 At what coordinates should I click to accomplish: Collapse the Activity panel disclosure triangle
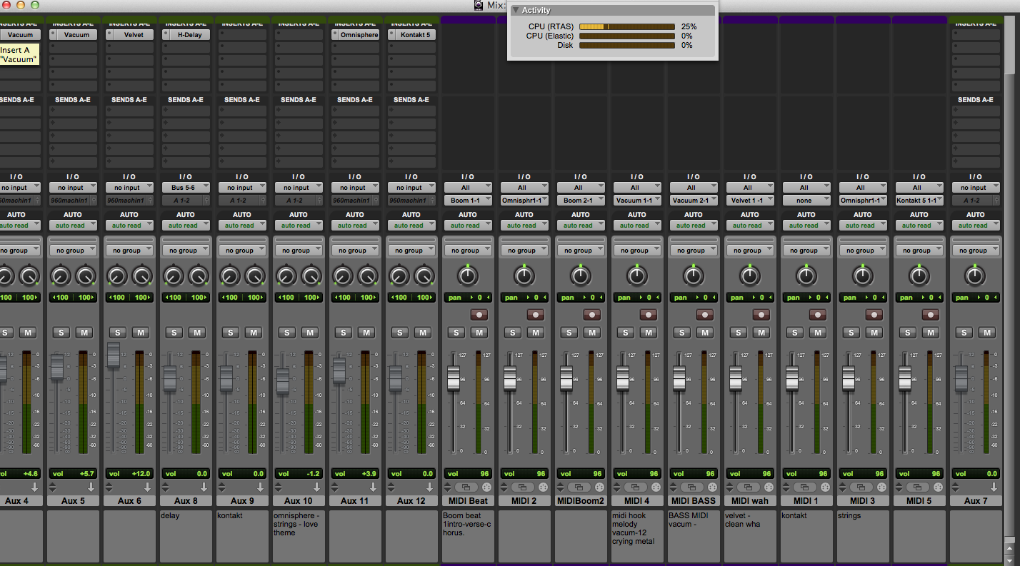[516, 9]
